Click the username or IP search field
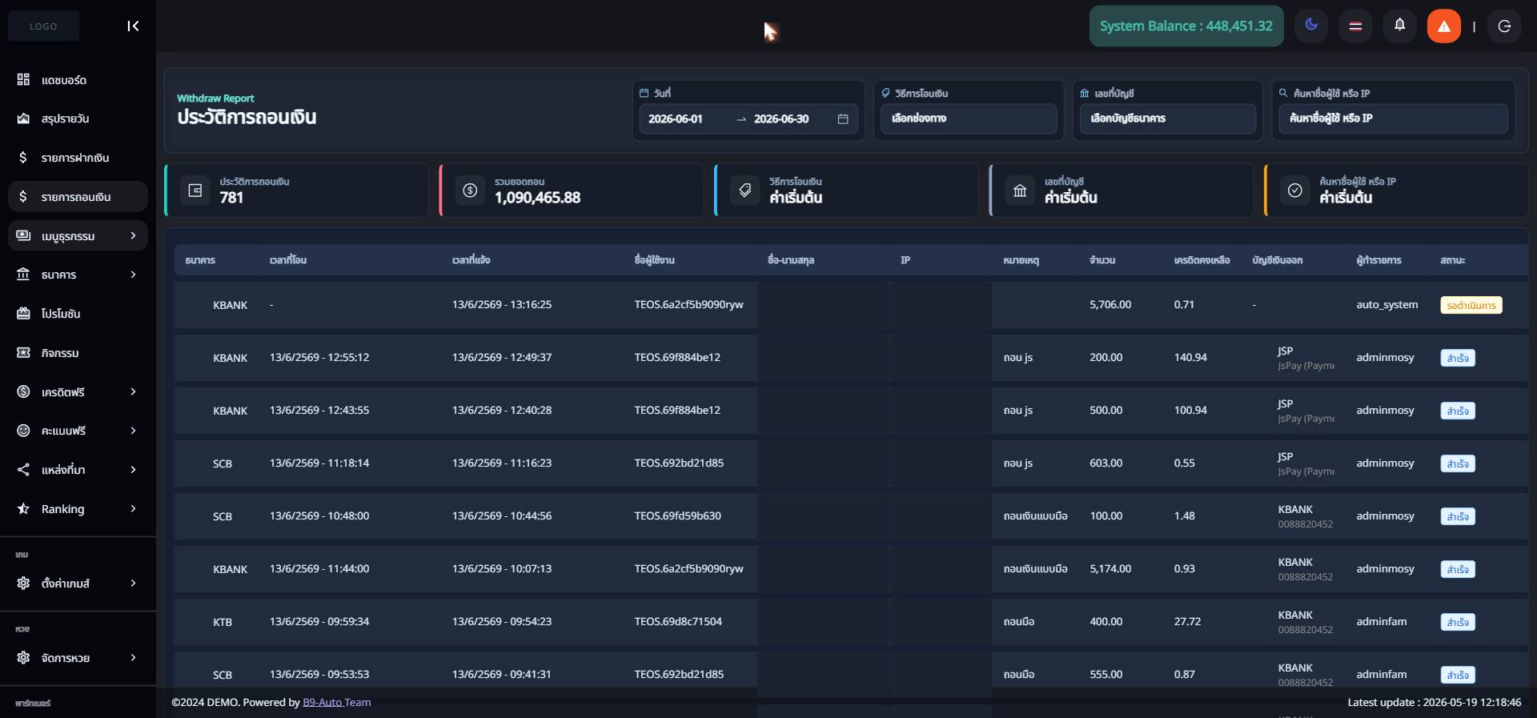Image resolution: width=1537 pixels, height=718 pixels. click(1393, 118)
